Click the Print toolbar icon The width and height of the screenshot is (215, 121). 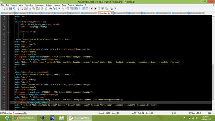tap(25, 8)
